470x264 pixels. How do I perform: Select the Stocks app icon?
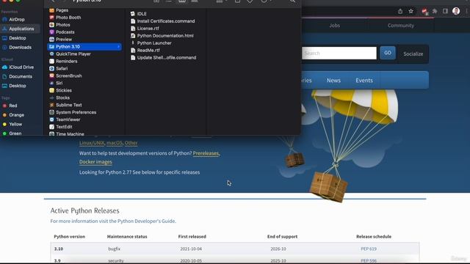pos(51,98)
